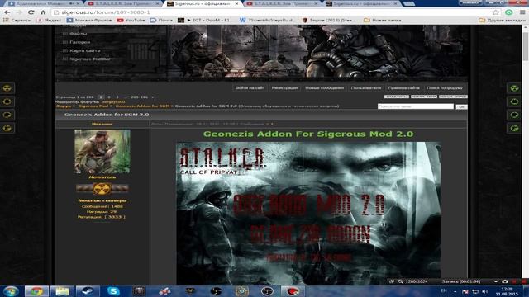
Task: Click the username Механик above the avatar
Action: pyautogui.click(x=102, y=124)
